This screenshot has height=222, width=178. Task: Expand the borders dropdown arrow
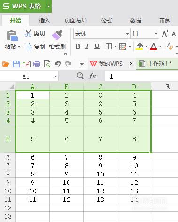click(x=116, y=46)
